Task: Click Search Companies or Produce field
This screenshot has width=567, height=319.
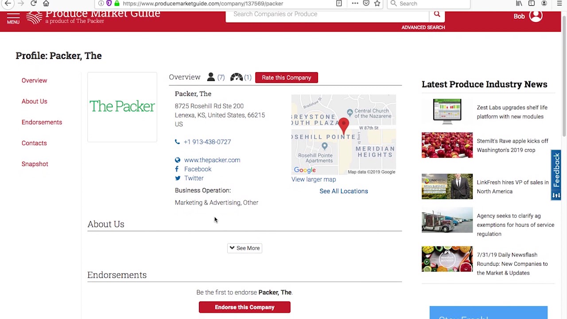Action: (x=327, y=14)
